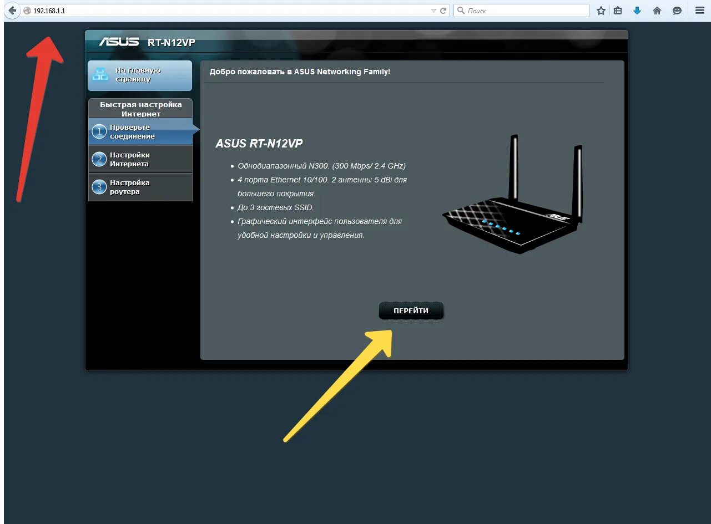Screen dimensions: 711x524
Task: Click the ПЕРЕЙТИ button
Action: [411, 311]
